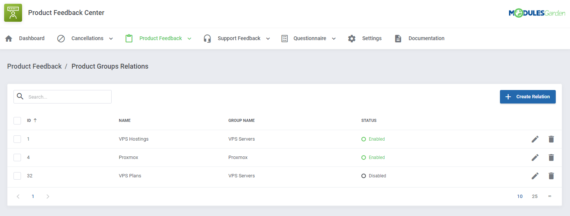Click the Support Feedback headphones icon

(207, 38)
